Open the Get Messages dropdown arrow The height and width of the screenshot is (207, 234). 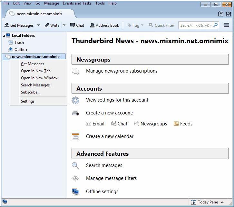pos(38,25)
